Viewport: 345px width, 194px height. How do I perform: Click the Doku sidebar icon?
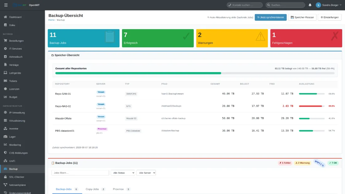[5, 25]
